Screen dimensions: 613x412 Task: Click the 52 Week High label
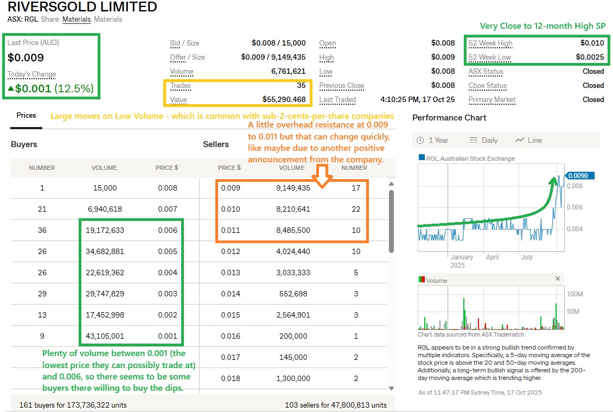coord(490,43)
